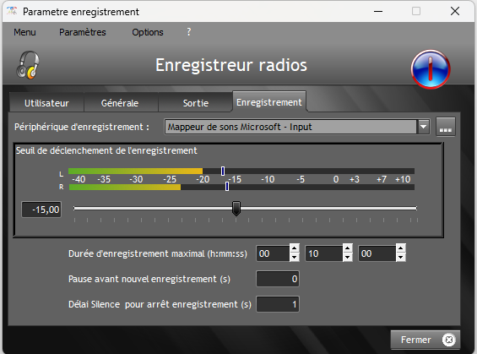Decrease the hours with the down arrow
This screenshot has height=354, width=477.
[x=294, y=258]
